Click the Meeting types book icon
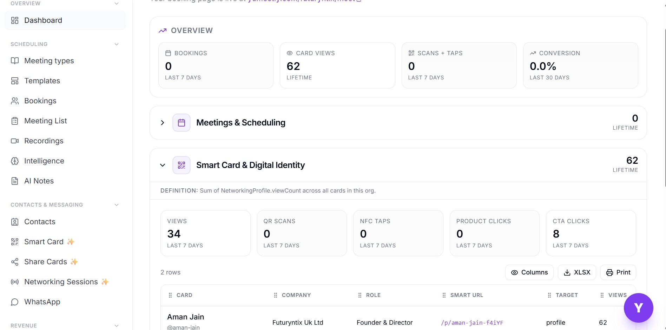This screenshot has width=666, height=330. pos(15,61)
